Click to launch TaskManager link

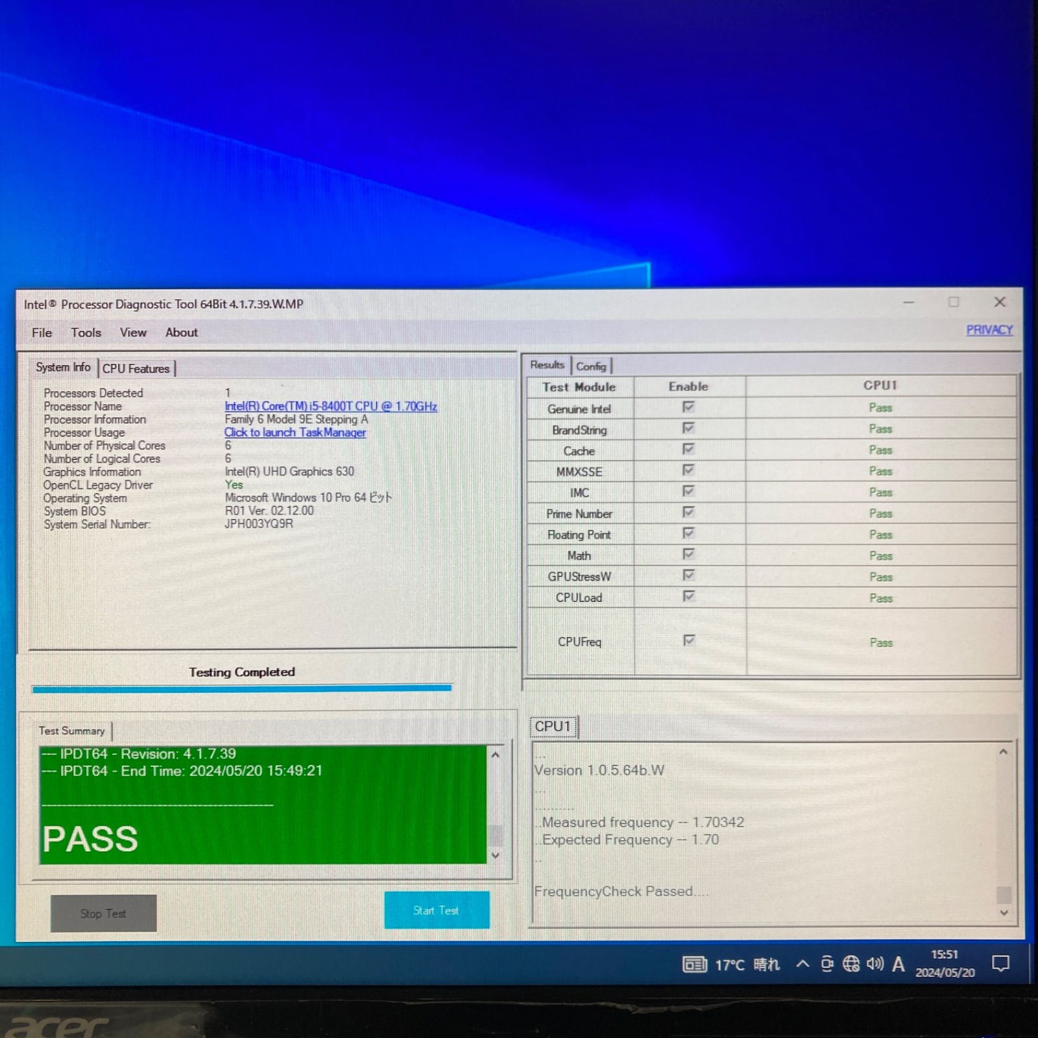[x=295, y=433]
